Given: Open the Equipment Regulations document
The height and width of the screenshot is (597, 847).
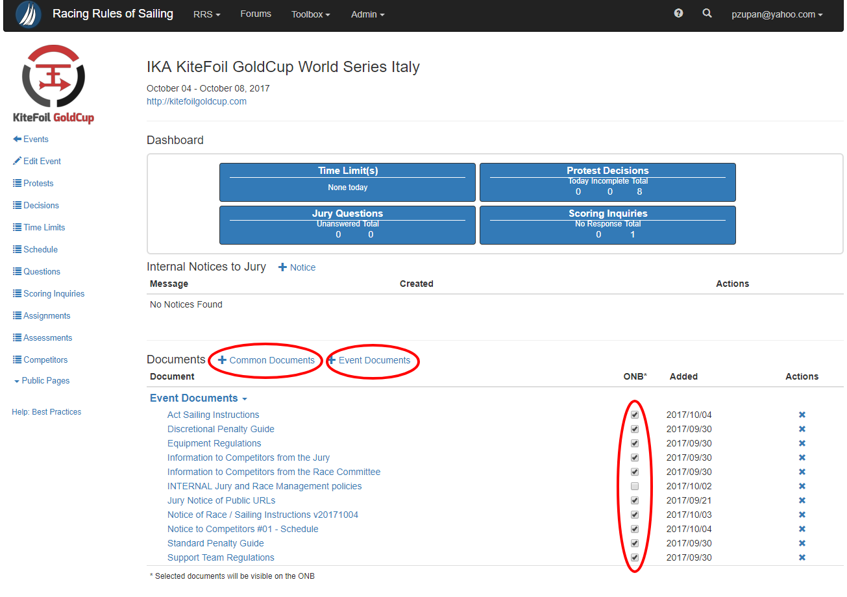Looking at the screenshot, I should coord(214,443).
